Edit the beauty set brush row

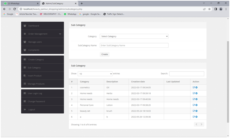pyautogui.click(x=194, y=111)
